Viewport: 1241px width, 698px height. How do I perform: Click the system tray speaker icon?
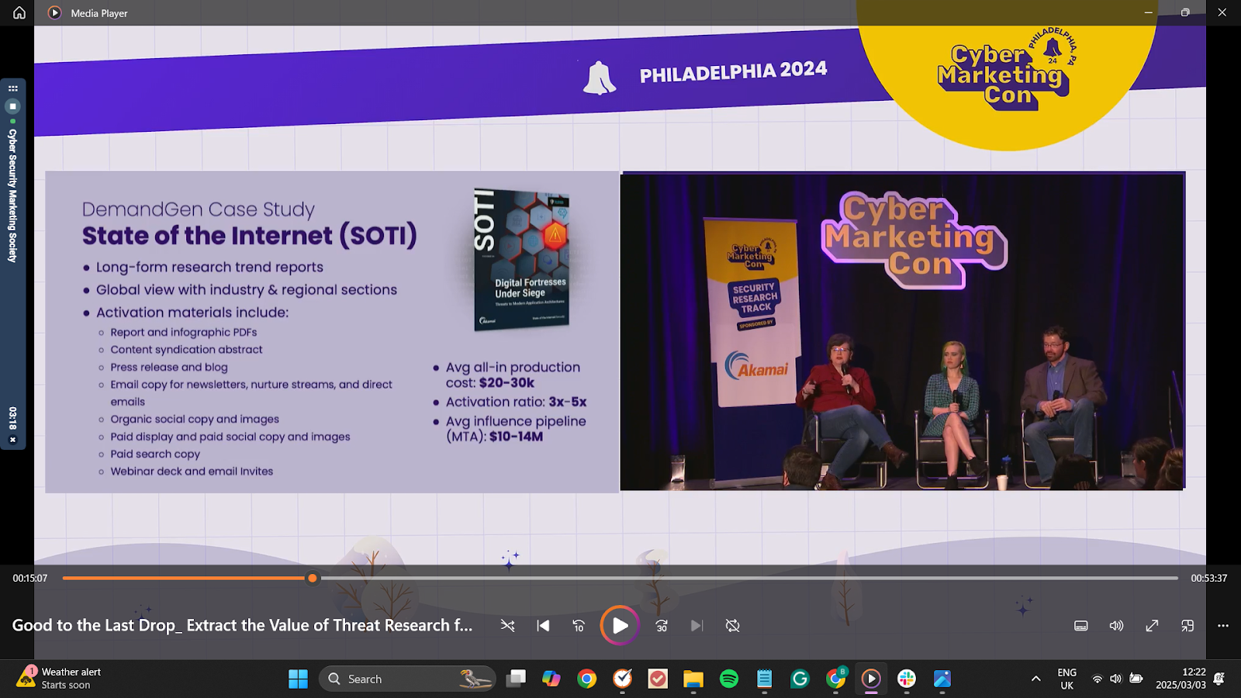[x=1116, y=679]
